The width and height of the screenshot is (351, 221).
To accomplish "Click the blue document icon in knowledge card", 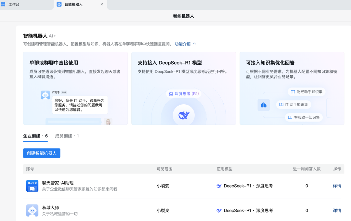I will (264, 104).
